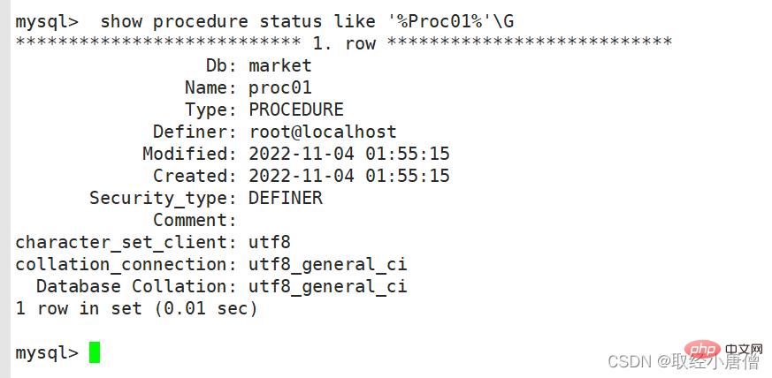Click the '1 row in set' result line
Viewport: 772px width, 378px height.
(136, 308)
